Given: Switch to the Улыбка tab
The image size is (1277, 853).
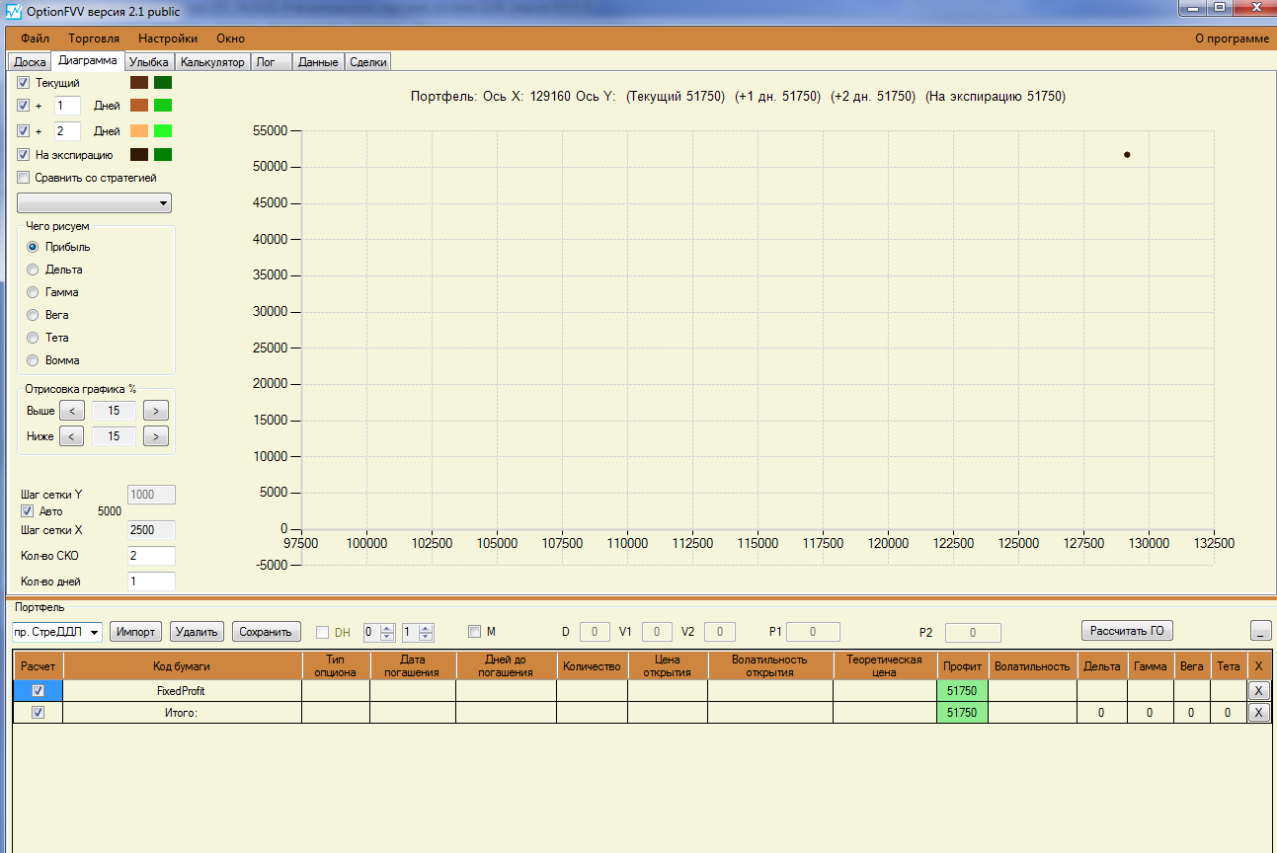Looking at the screenshot, I should pyautogui.click(x=149, y=62).
